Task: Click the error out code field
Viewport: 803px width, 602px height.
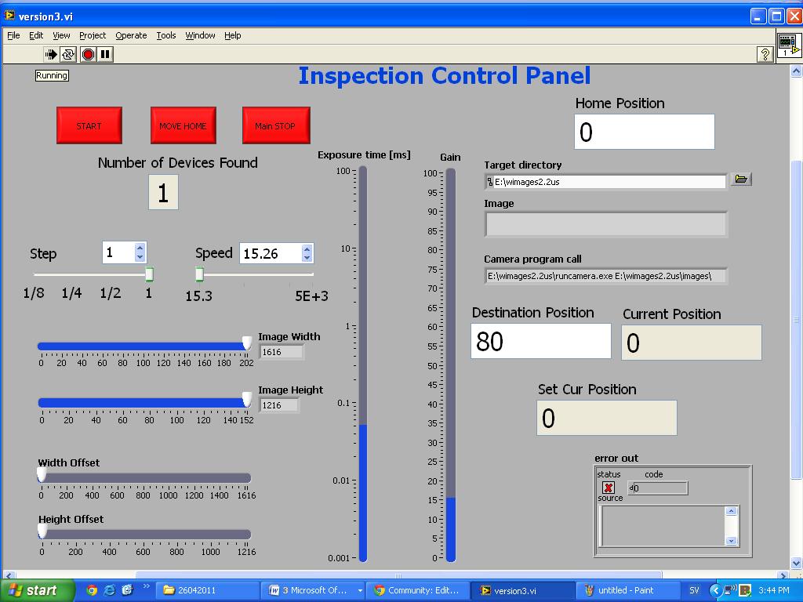Action: click(658, 488)
